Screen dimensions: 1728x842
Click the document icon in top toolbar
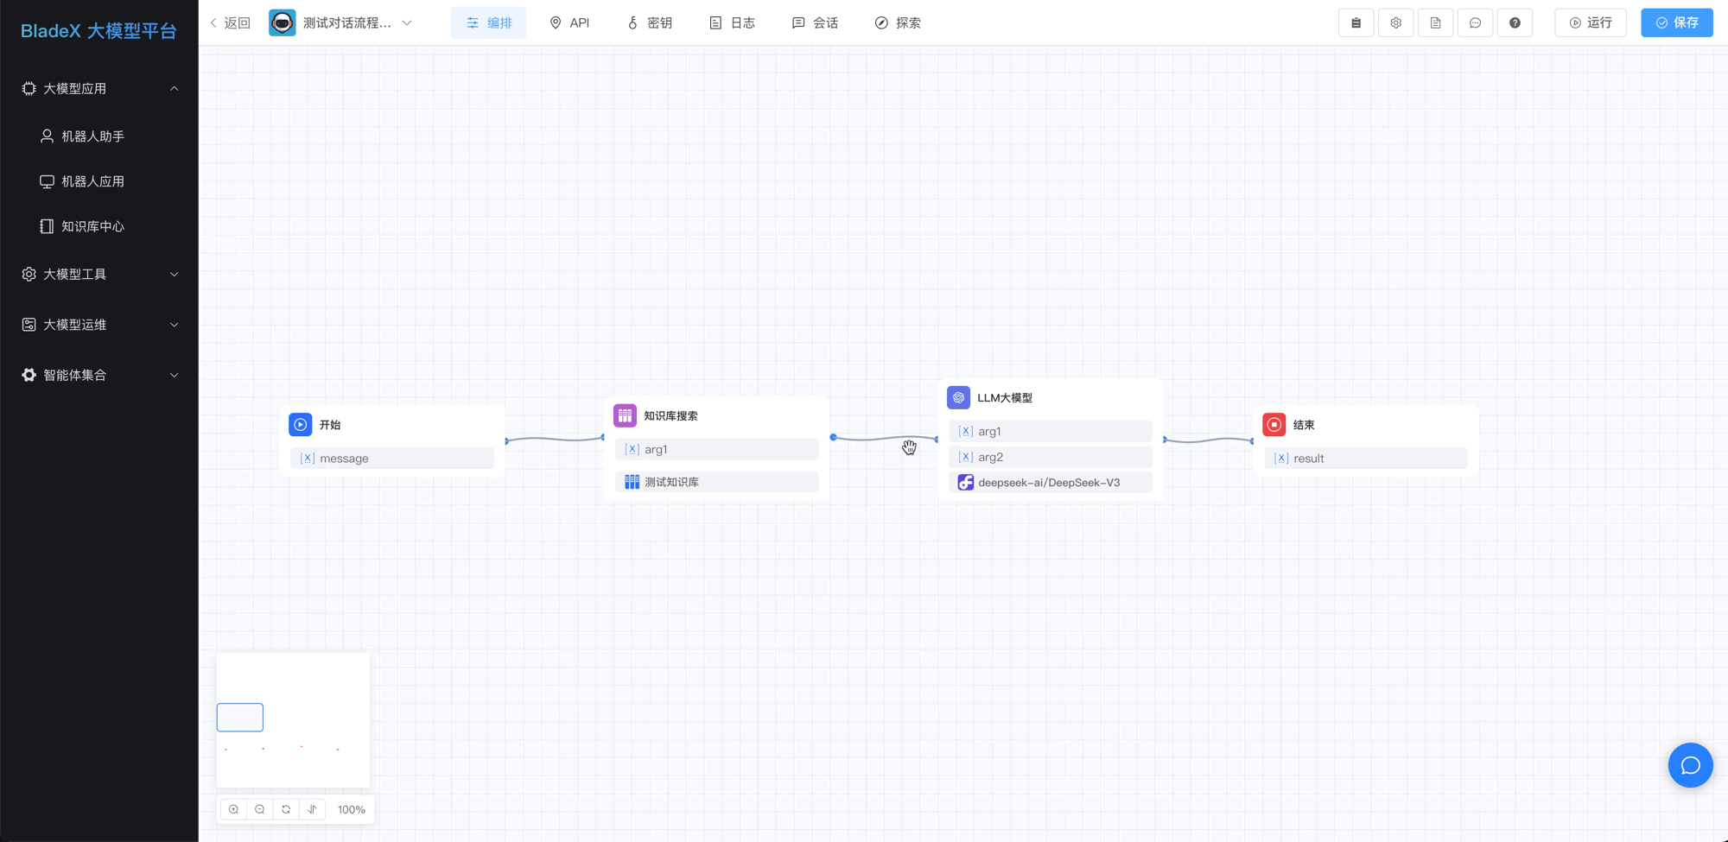1435,23
